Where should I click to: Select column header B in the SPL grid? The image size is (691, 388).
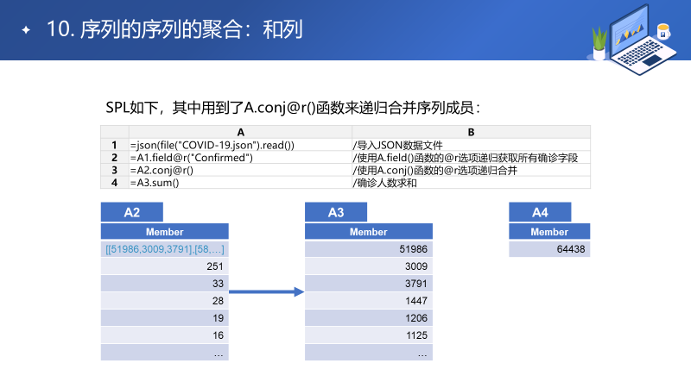pos(471,132)
